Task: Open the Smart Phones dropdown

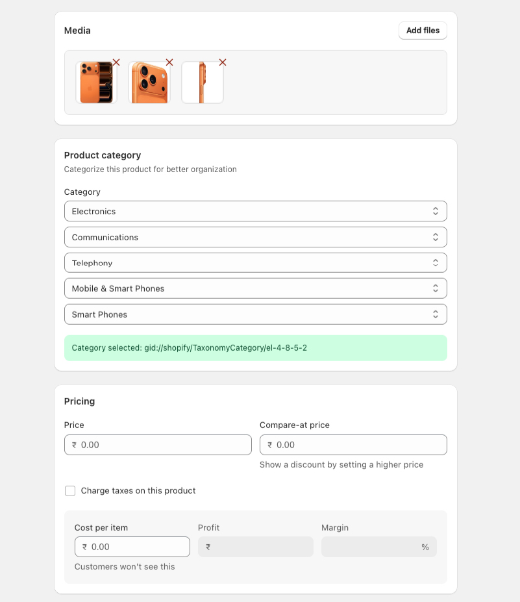Action: (x=255, y=314)
